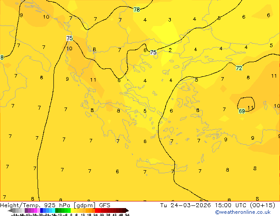Viewport: 280px width, 216px height.
Task: Click the bright red swatch above the 24 tick
Action: pyautogui.click(x=96, y=210)
